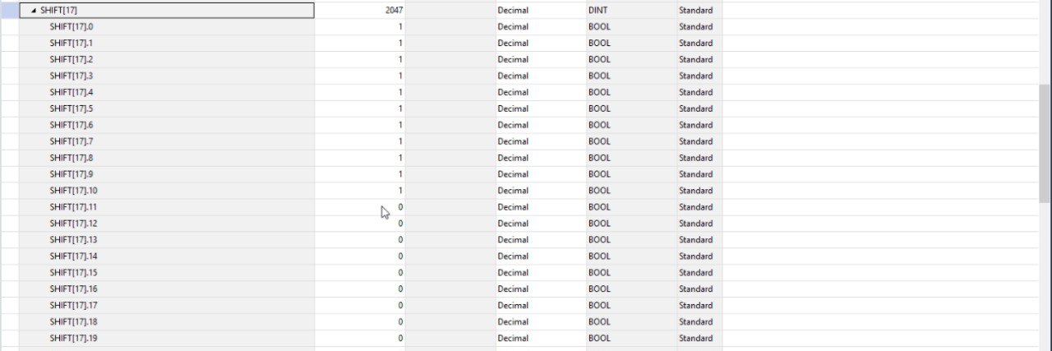The width and height of the screenshot is (1052, 351).
Task: Click the DINT data type cell
Action: point(631,11)
